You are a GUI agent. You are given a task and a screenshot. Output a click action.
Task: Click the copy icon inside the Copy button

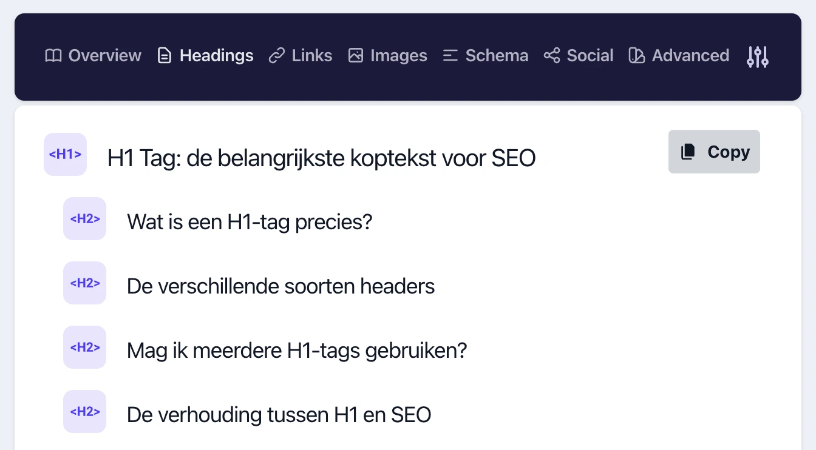coord(687,152)
